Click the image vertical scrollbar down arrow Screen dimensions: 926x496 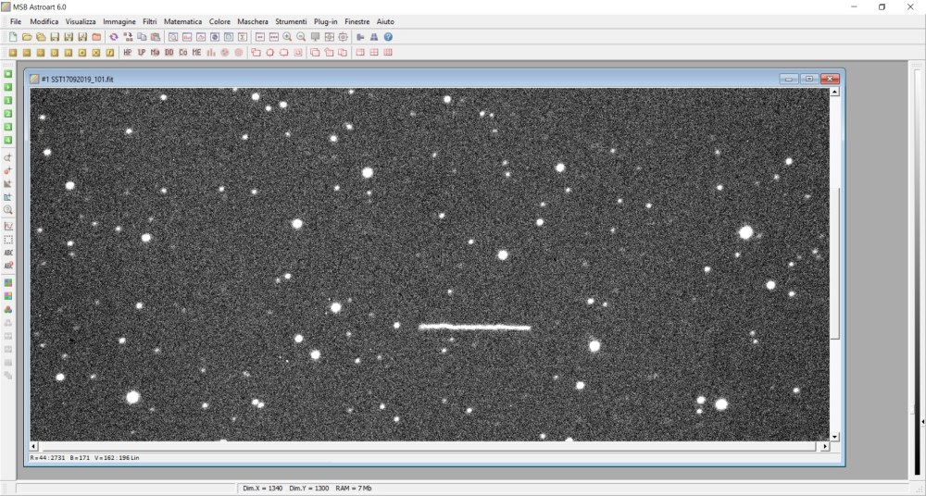click(x=835, y=437)
